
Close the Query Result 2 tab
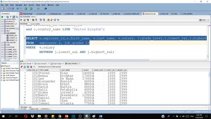pyautogui.click(x=79, y=63)
